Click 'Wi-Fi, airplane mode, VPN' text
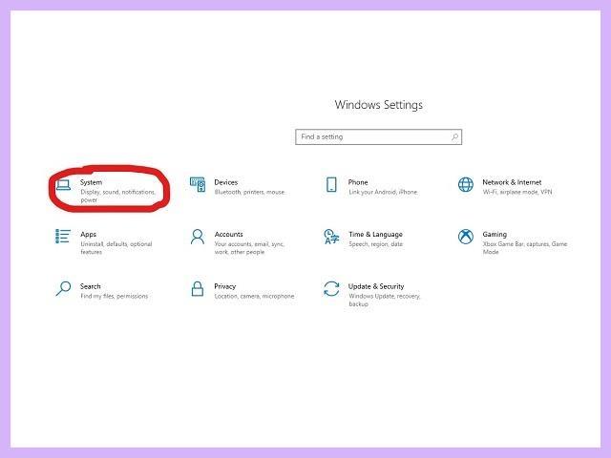611x458 pixels. 517,192
